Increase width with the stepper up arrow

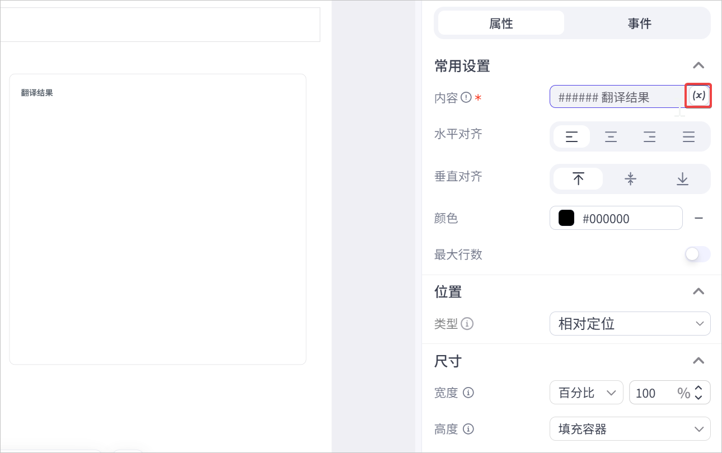pyautogui.click(x=698, y=388)
